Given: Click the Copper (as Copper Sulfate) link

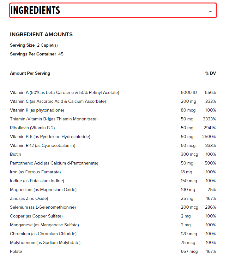Looking at the screenshot, I should 36,216.
